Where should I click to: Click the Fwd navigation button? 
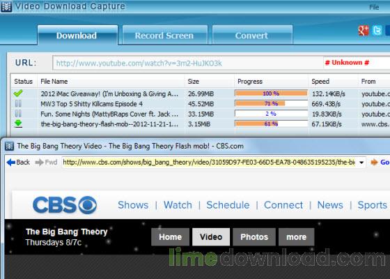coord(46,163)
